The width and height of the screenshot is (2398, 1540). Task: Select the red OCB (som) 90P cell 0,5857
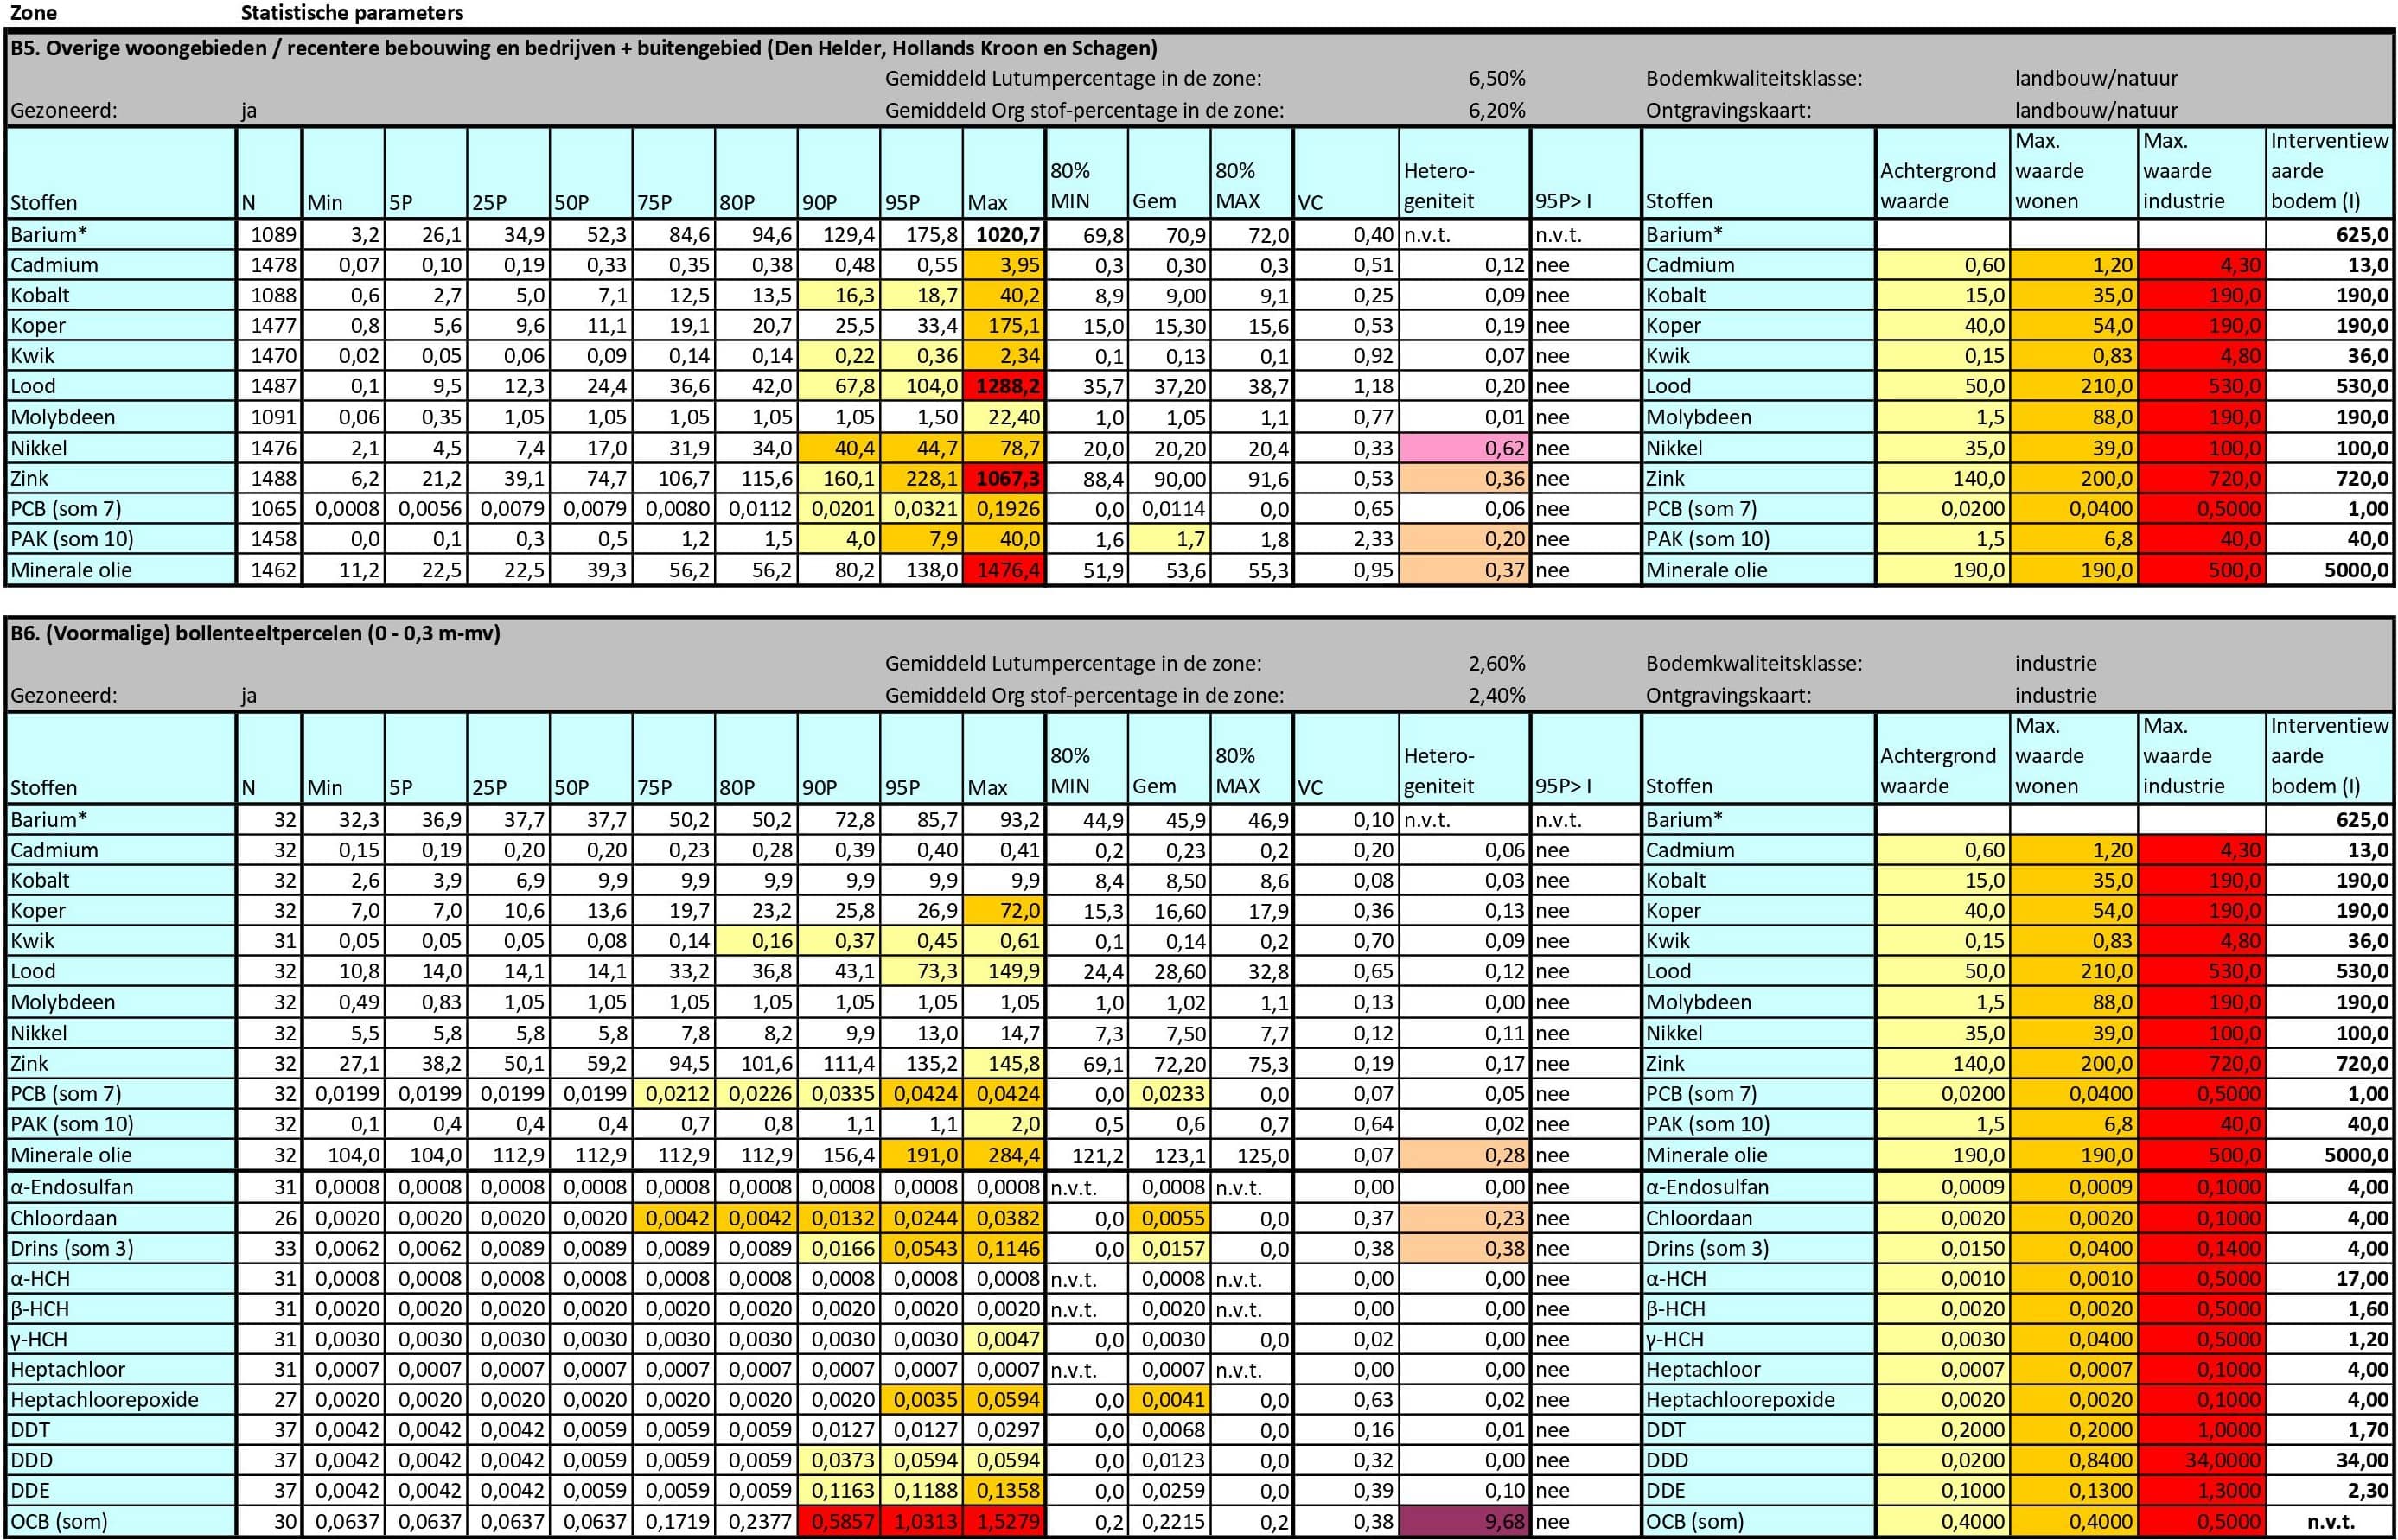(x=839, y=1521)
